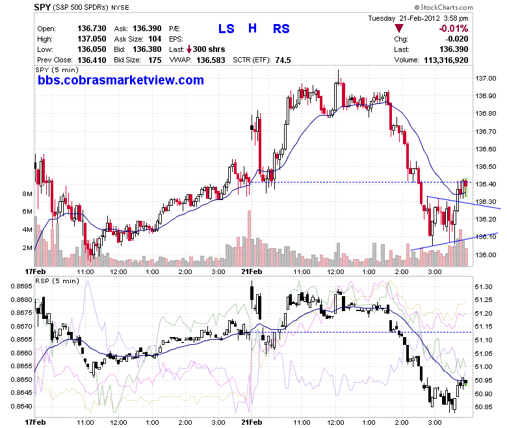Click the SPY (5 min) panel label

[x=57, y=70]
